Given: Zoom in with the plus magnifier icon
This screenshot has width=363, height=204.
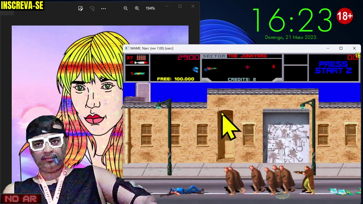Looking at the screenshot, I should pos(137,8).
